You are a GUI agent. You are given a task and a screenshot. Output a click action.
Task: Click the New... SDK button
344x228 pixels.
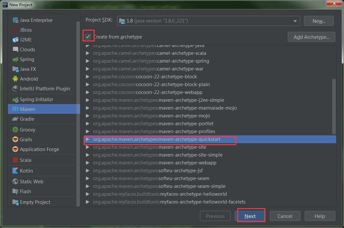pyautogui.click(x=319, y=21)
